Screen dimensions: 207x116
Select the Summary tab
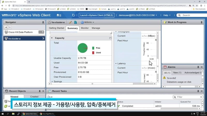72,28
